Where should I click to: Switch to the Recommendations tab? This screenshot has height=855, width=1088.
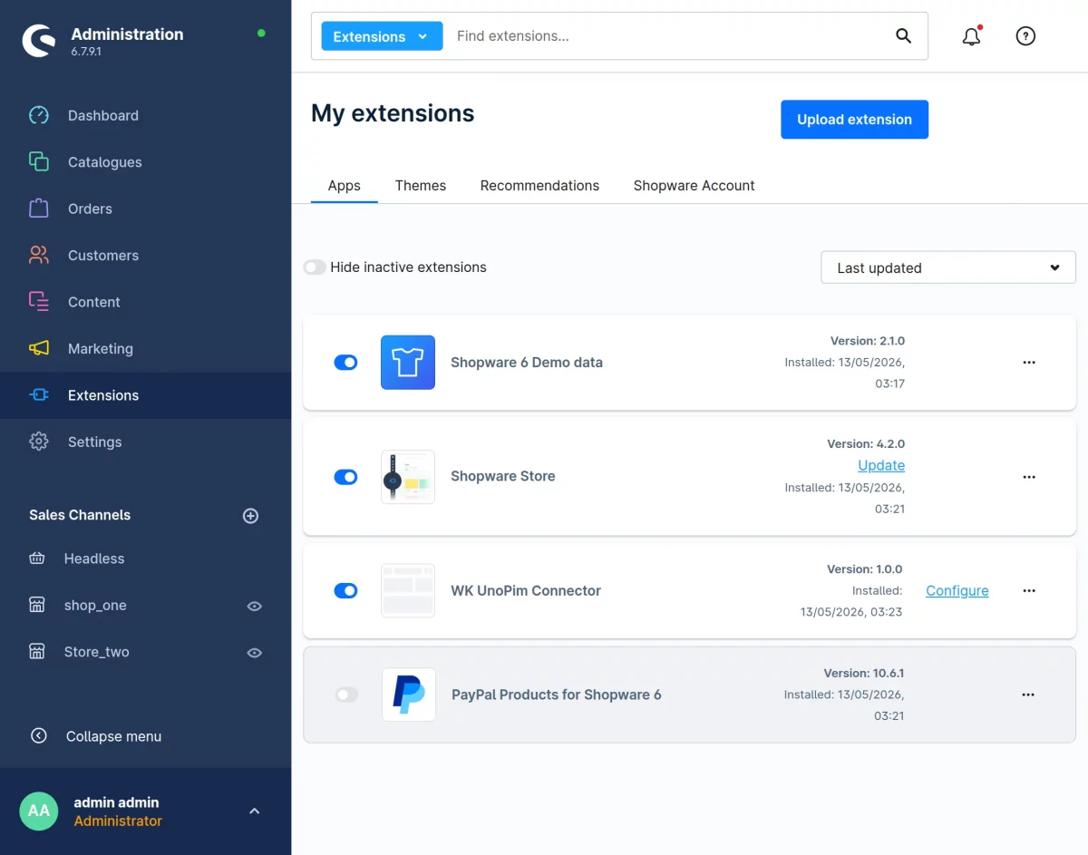(x=539, y=185)
